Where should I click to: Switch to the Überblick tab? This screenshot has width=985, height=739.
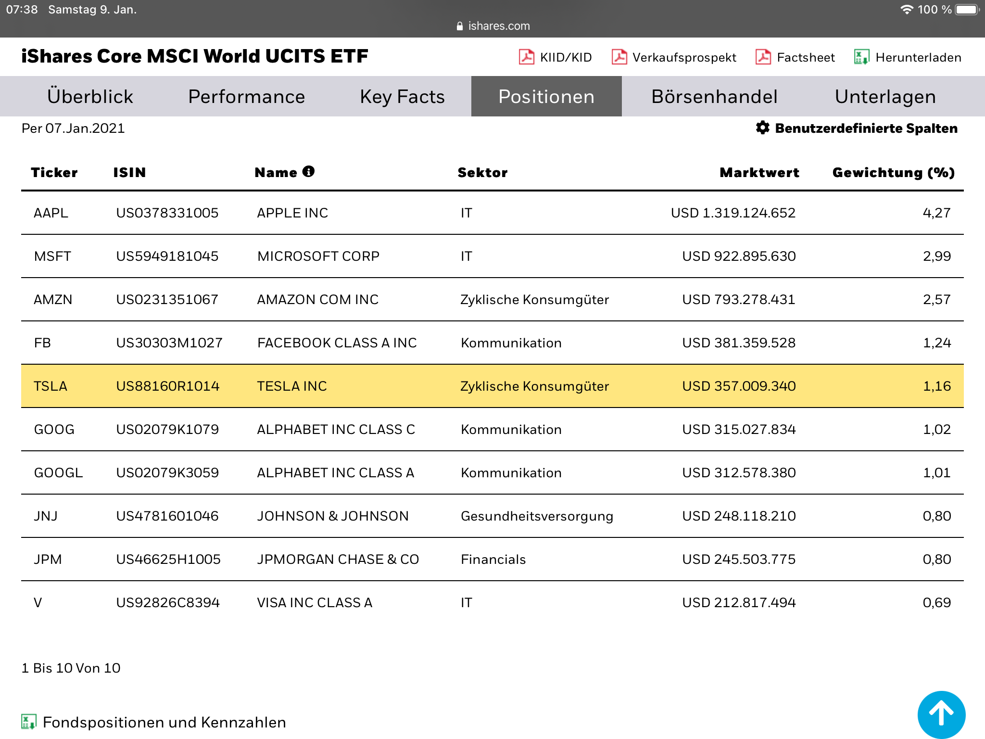[x=90, y=97]
